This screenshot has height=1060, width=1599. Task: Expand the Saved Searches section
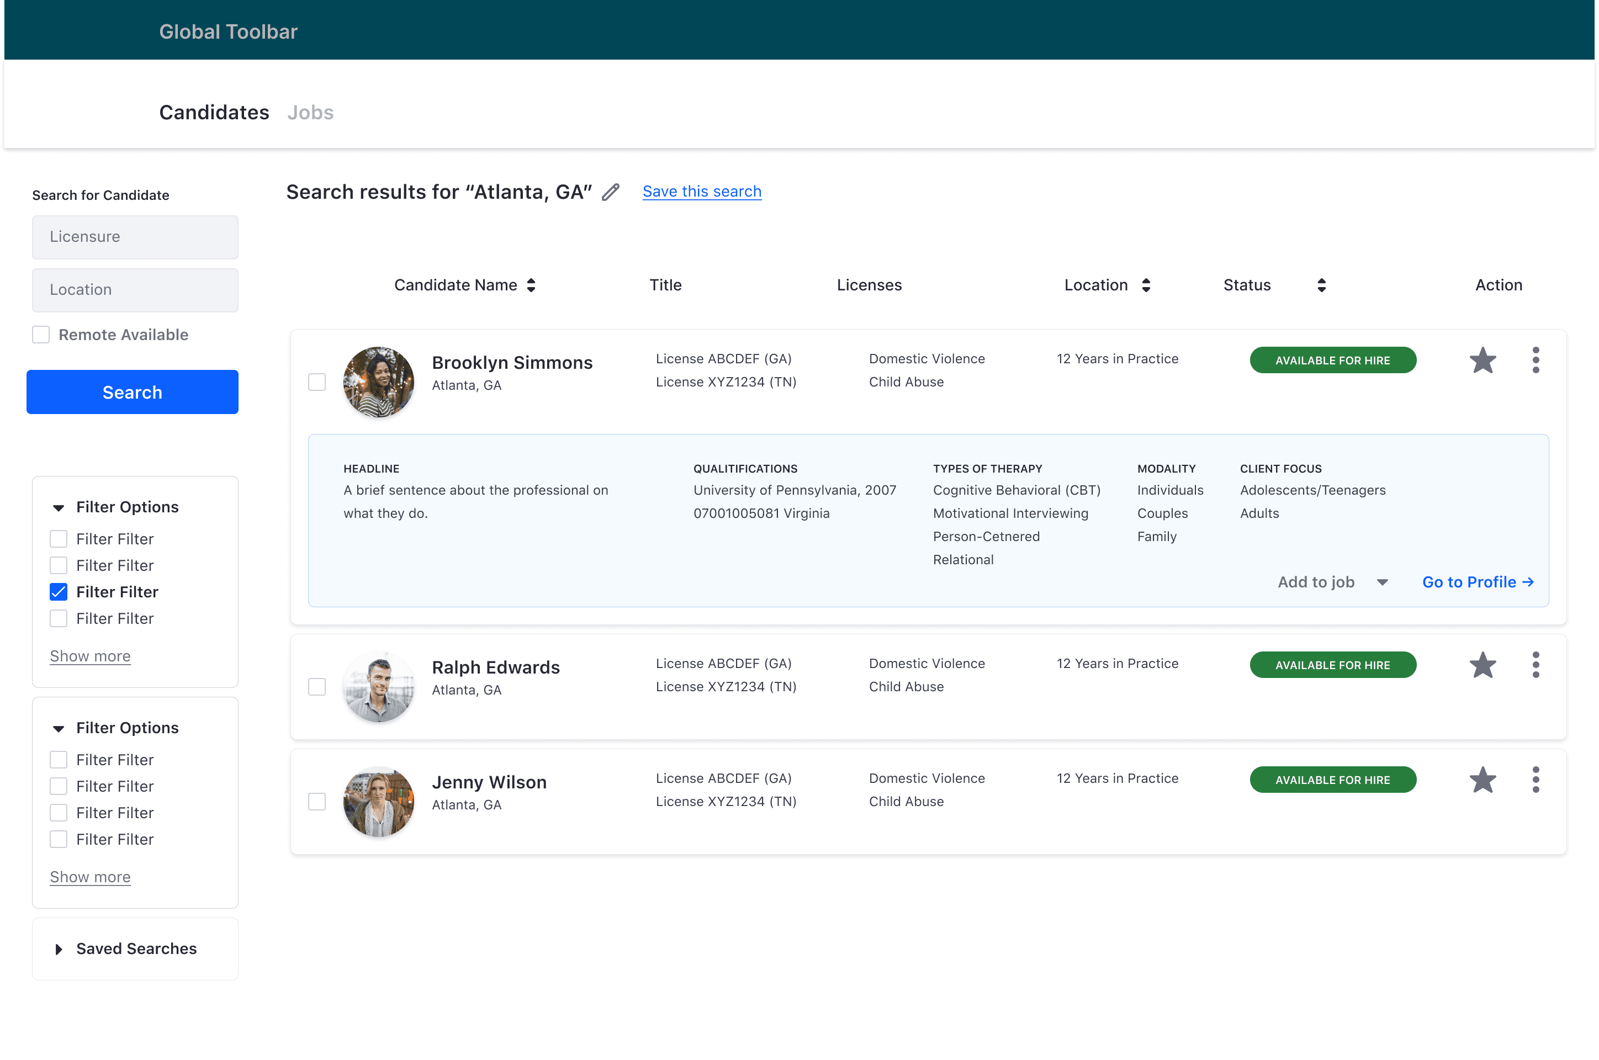(x=59, y=949)
